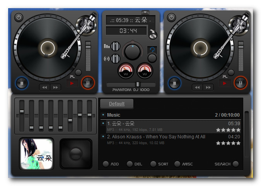This screenshot has height=186, width=261.
Task: Click the 04:20 track duration
Action: (x=234, y=137)
